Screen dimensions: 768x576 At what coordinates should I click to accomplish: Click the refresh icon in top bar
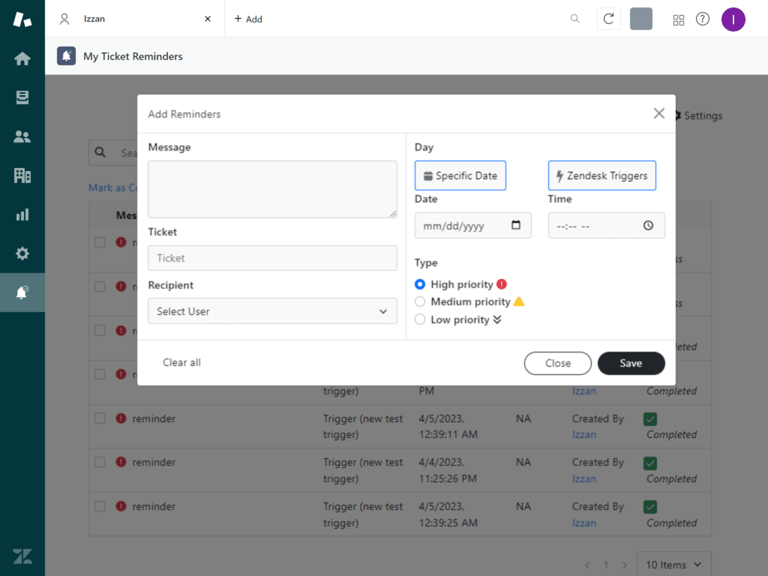click(x=608, y=19)
